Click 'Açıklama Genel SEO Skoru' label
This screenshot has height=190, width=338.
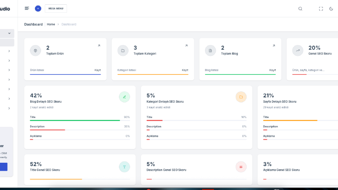coord(281,170)
